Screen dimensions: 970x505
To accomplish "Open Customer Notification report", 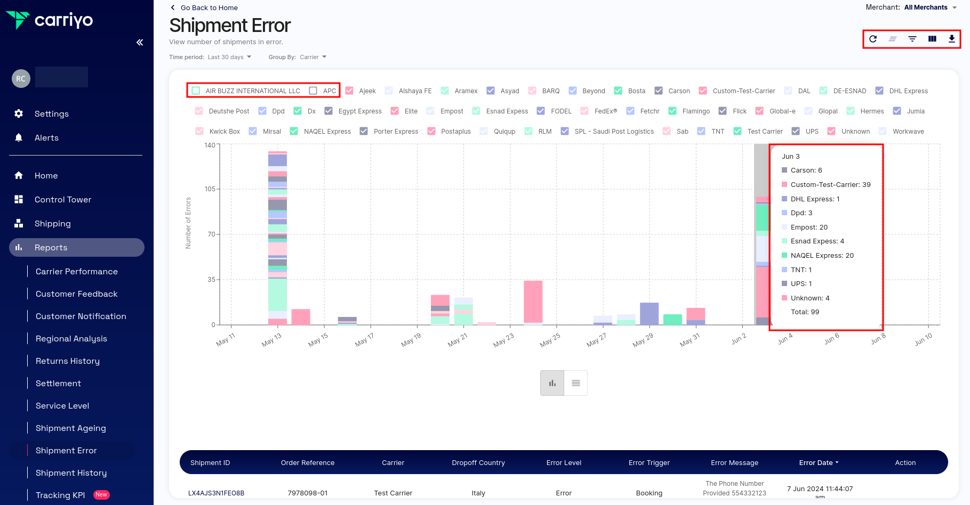I will (x=81, y=316).
